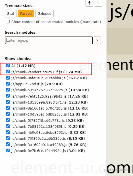
Task: Hide the js/app.0c32bd3f.js chunk
Action: pos(8,84)
